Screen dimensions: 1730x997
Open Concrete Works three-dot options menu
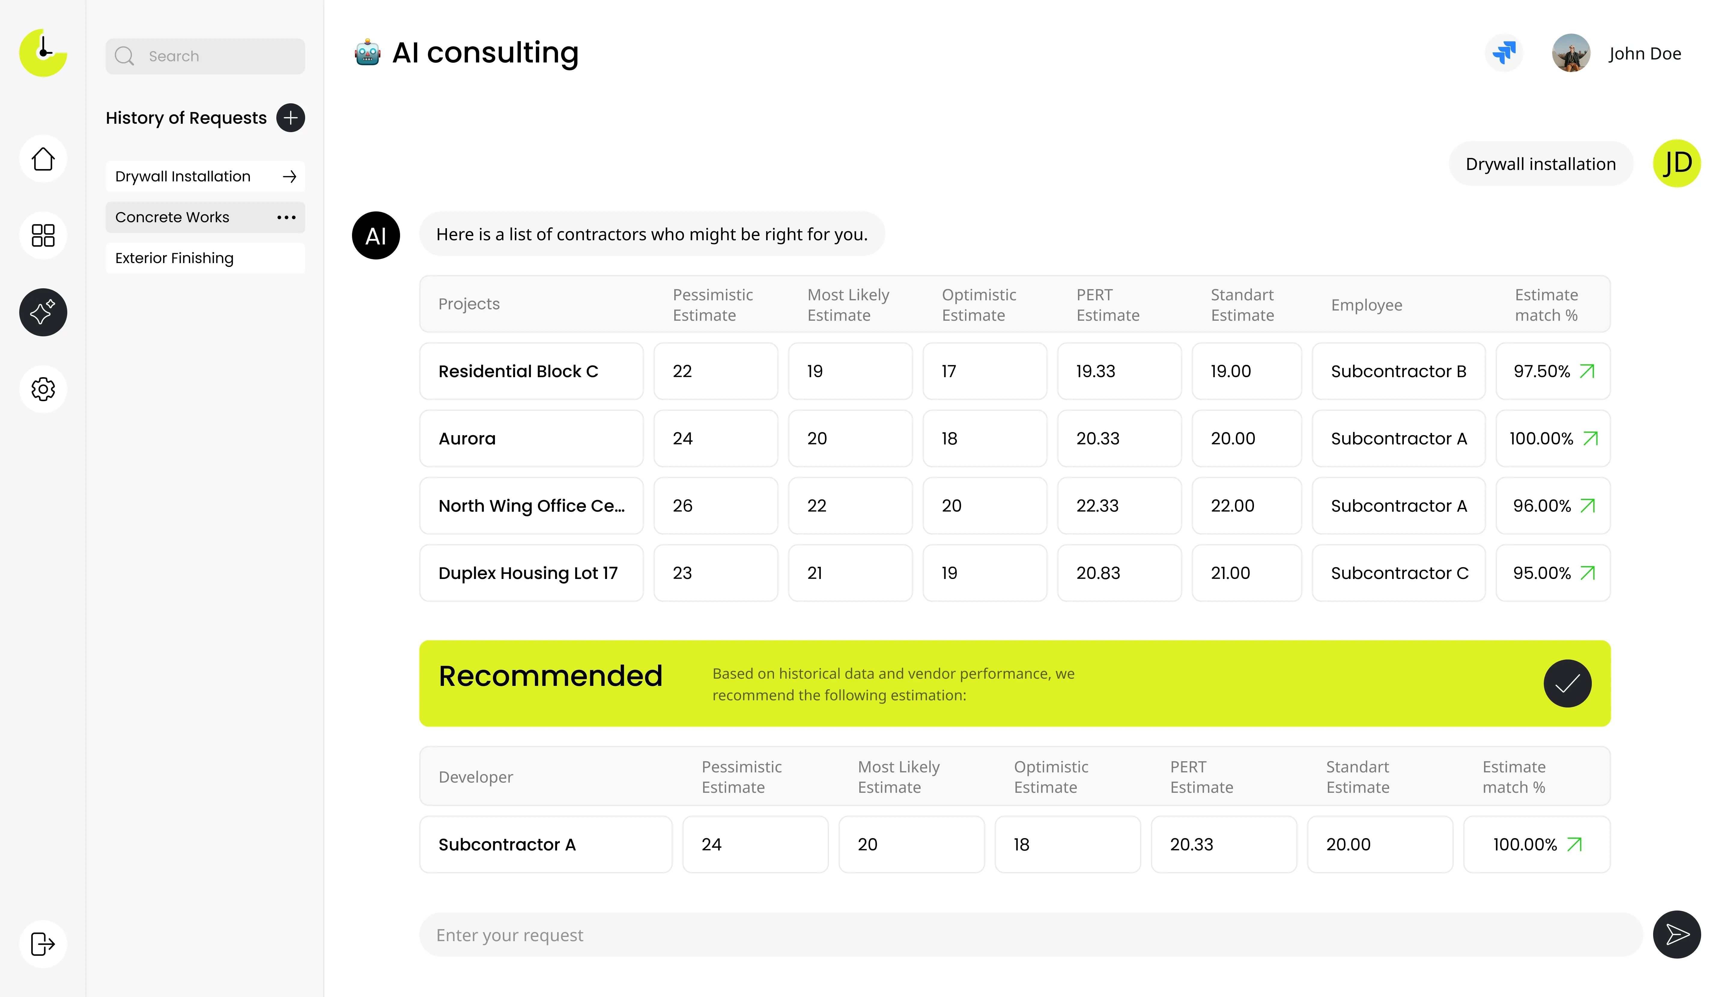pos(286,217)
